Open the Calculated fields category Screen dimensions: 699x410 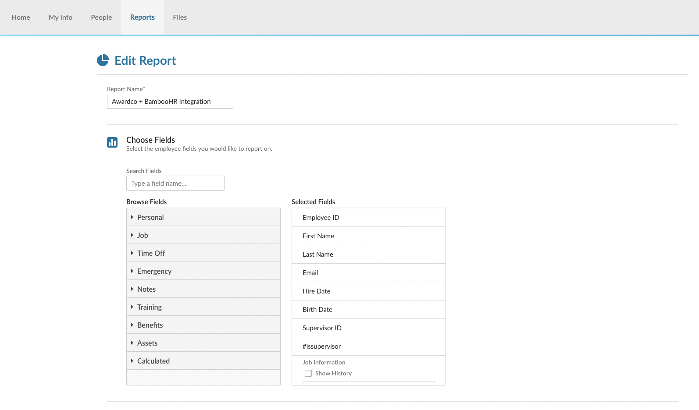(x=153, y=361)
